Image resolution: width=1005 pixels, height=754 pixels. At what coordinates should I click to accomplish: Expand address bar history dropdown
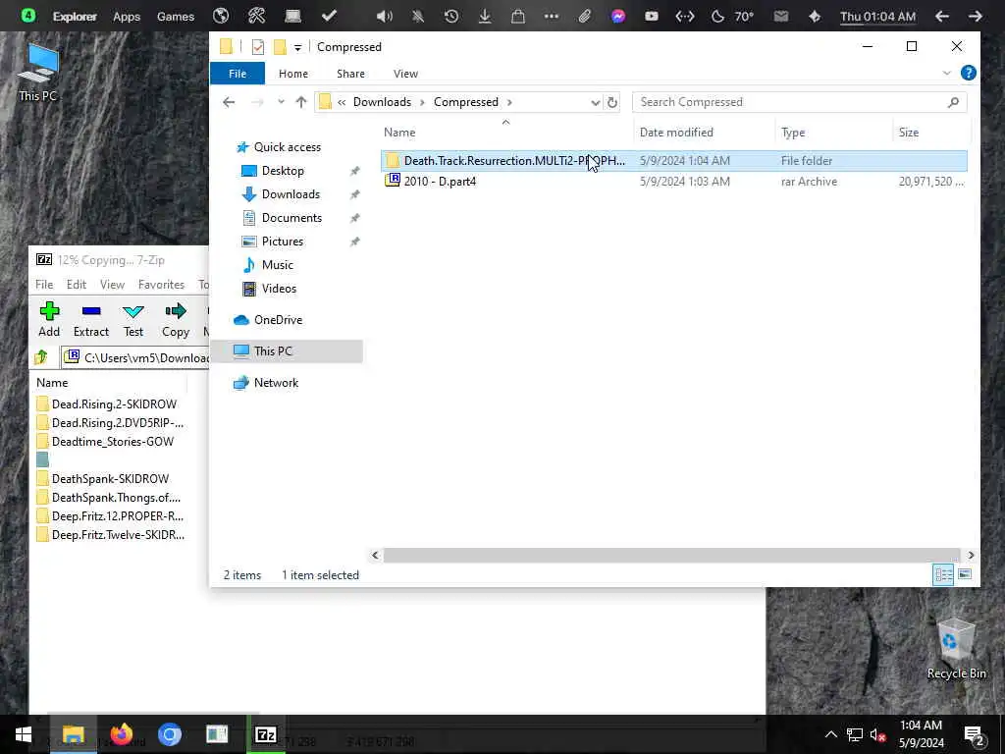[596, 102]
